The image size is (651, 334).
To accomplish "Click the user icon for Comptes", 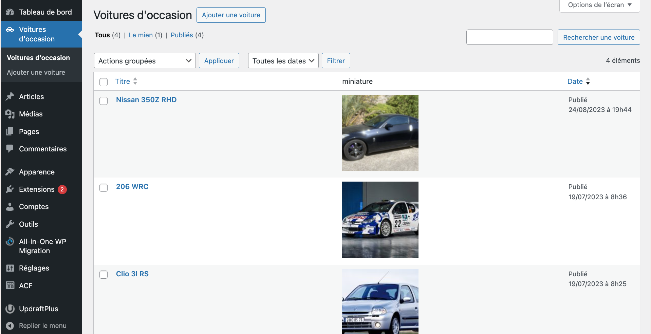I will point(10,207).
